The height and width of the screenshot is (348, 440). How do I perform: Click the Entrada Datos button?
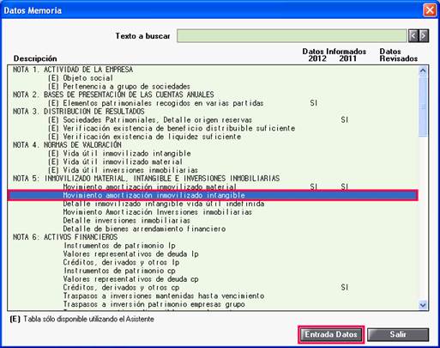(x=331, y=334)
